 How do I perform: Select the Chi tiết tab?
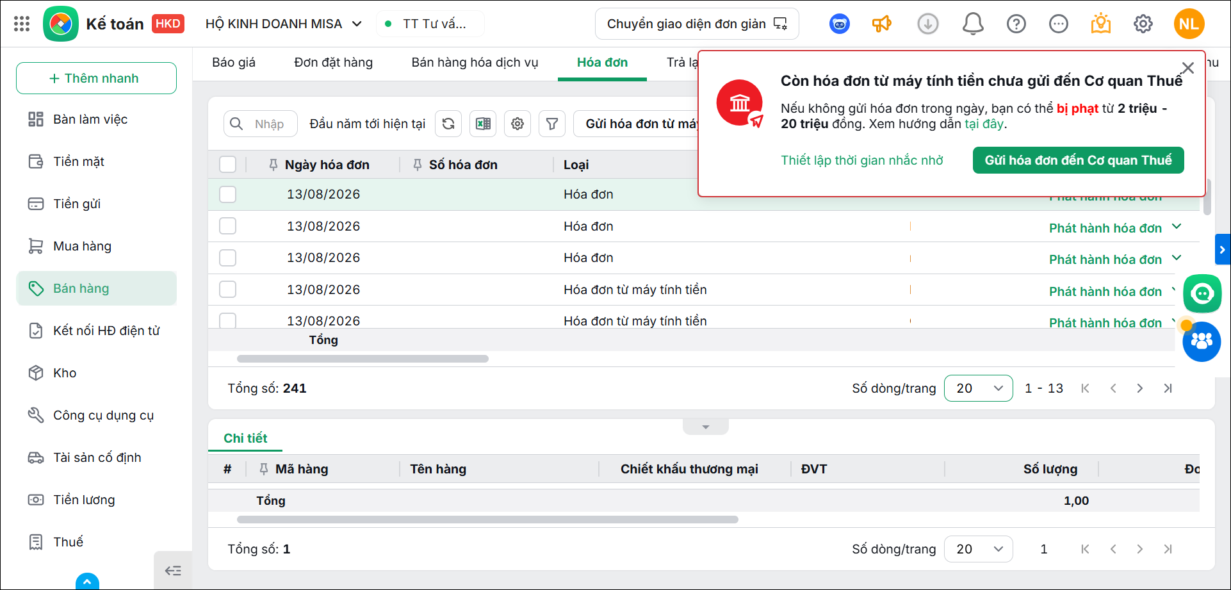245,438
